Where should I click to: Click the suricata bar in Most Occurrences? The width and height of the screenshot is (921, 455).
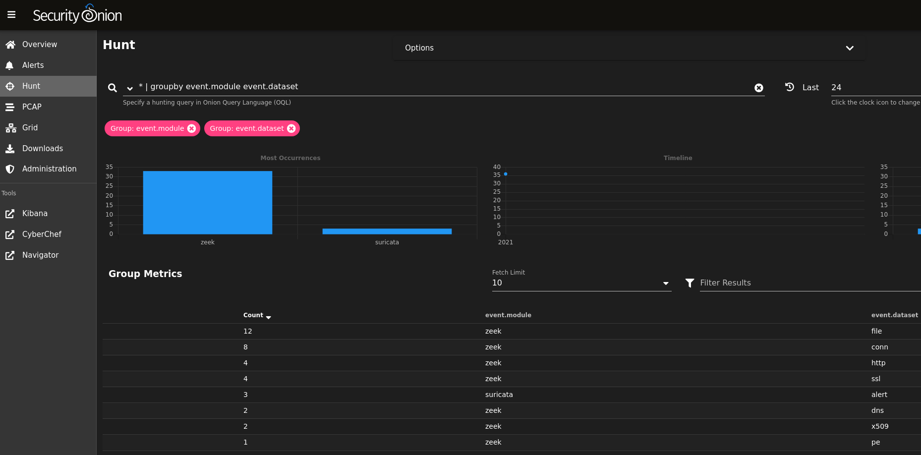pyautogui.click(x=387, y=231)
